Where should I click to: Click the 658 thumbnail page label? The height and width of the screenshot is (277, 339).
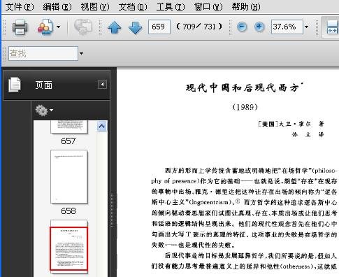click(68, 211)
